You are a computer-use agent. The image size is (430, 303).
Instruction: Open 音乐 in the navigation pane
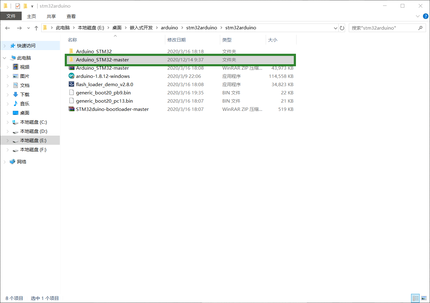(25, 104)
